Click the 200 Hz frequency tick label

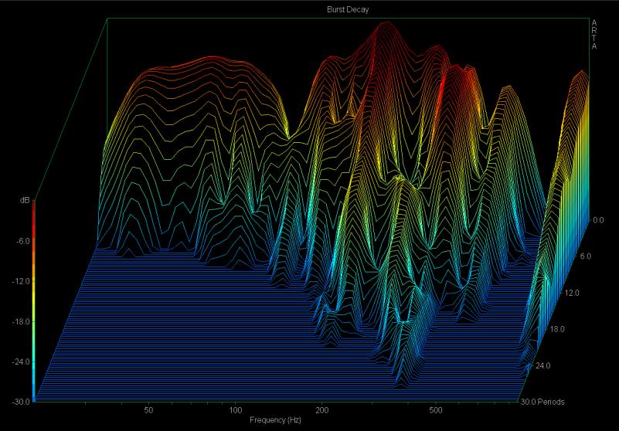[x=323, y=410]
